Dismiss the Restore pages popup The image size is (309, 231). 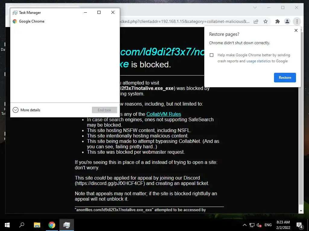pos(296,30)
